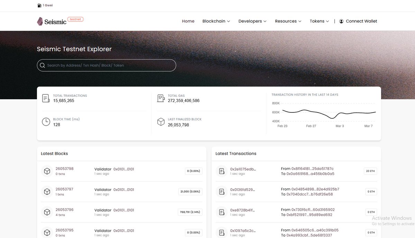Click the transaction icon for 0x1097a5c2c...
This screenshot has height=238, width=415.
pyautogui.click(x=221, y=232)
